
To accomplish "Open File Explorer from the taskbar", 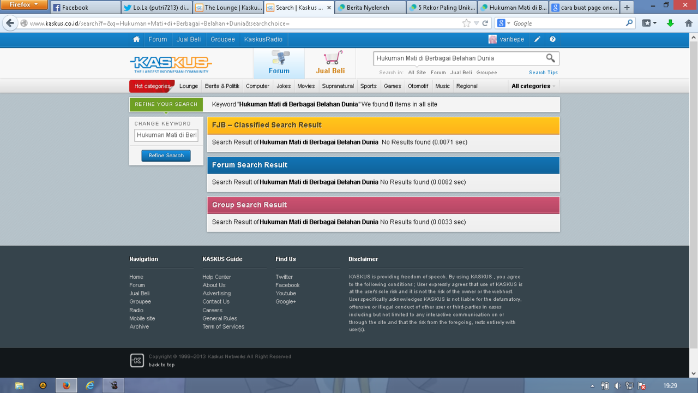I will pyautogui.click(x=19, y=385).
